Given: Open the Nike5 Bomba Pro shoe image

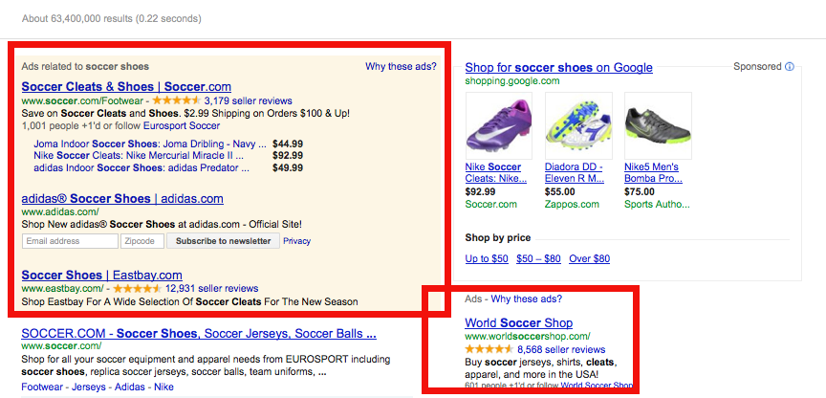Looking at the screenshot, I should coord(658,125).
